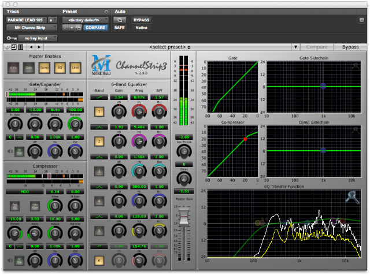Click the Compressor sidechain listen speaker icon

(x=10, y=261)
